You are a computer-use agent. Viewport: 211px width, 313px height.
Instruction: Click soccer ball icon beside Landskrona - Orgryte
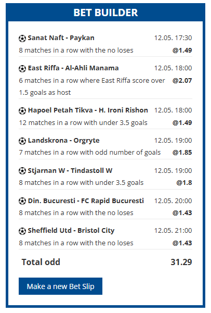22,141
